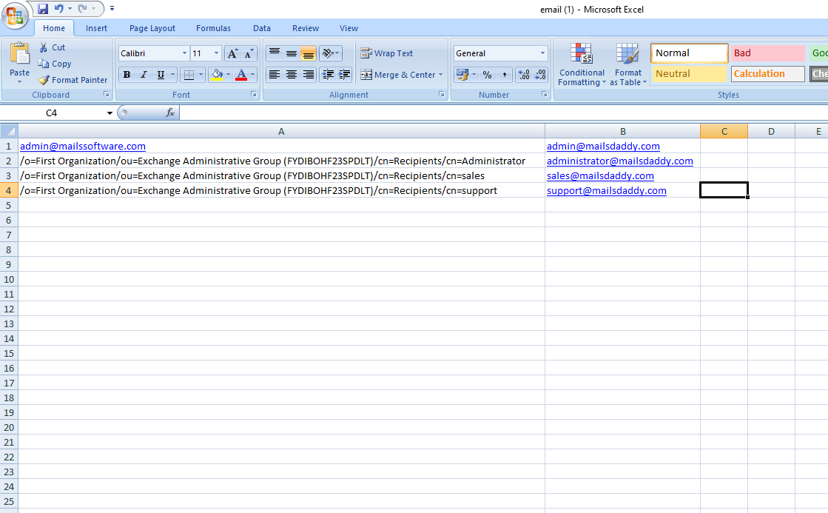This screenshot has width=828, height=513.
Task: Toggle Center horizontal alignment
Action: (x=291, y=75)
